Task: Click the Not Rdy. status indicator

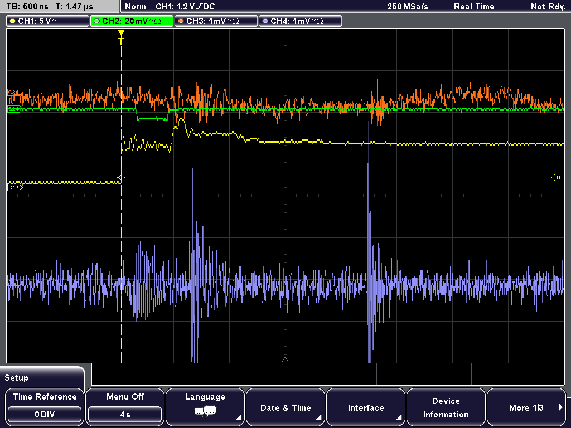Action: (548, 7)
